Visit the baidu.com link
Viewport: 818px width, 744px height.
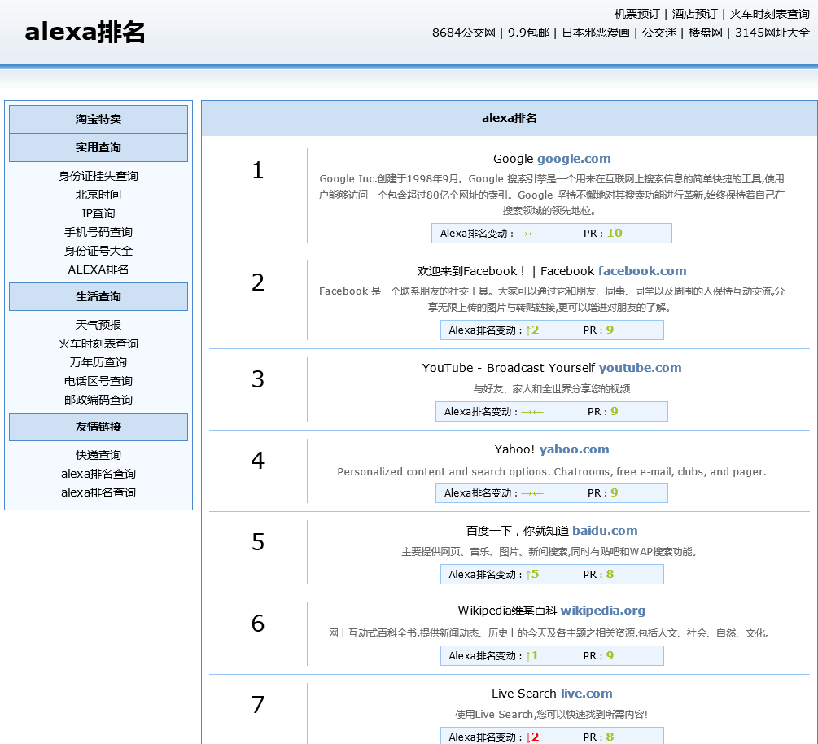point(605,531)
